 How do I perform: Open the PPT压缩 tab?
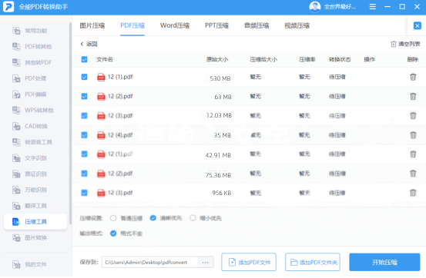216,26
